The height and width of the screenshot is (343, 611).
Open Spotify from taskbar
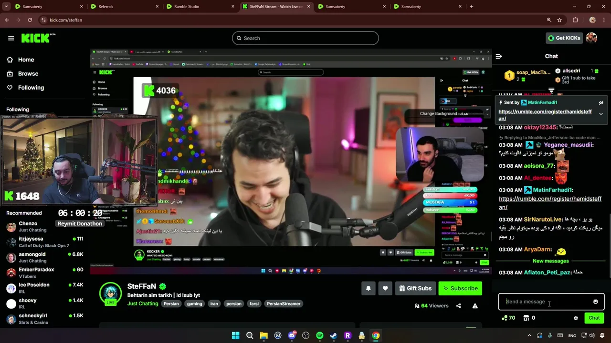(319, 335)
